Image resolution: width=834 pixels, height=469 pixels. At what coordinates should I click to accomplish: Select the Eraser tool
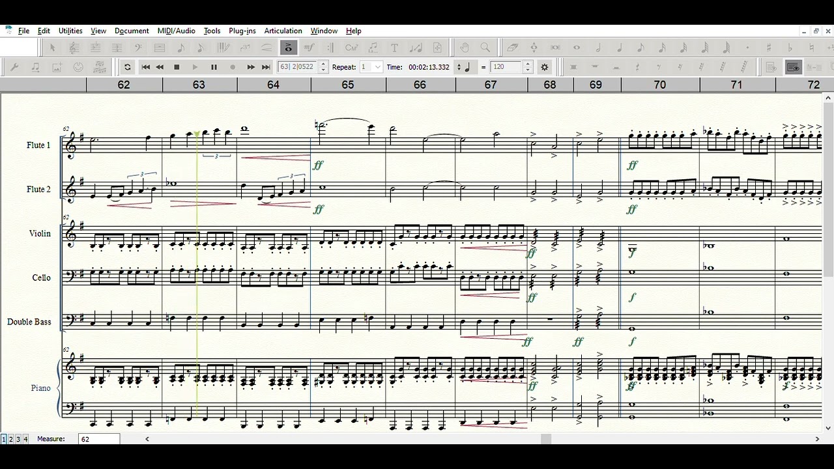(x=513, y=48)
